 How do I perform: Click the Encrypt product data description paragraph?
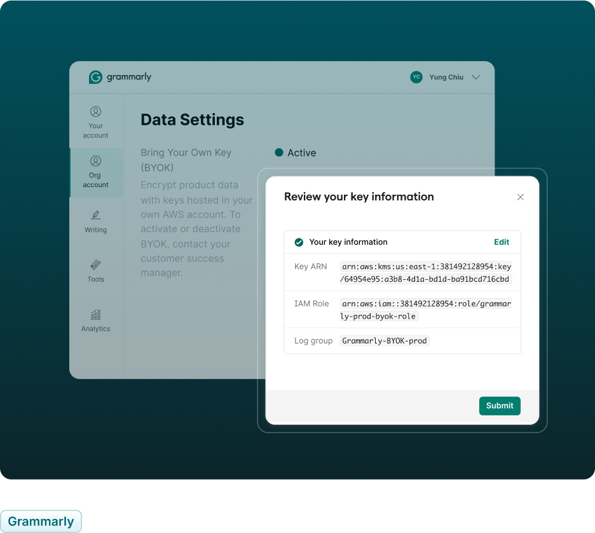[196, 229]
